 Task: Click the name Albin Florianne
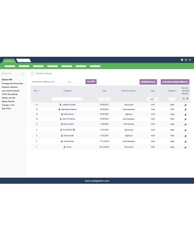pyautogui.click(x=69, y=119)
